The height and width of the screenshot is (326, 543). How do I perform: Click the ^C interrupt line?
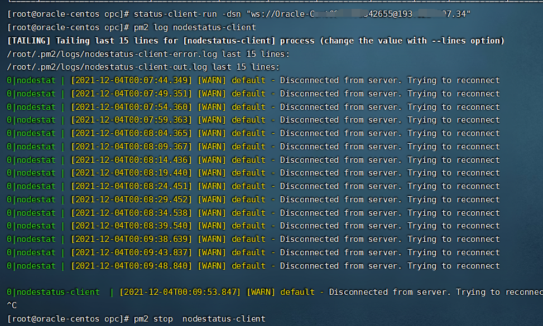click(x=12, y=305)
